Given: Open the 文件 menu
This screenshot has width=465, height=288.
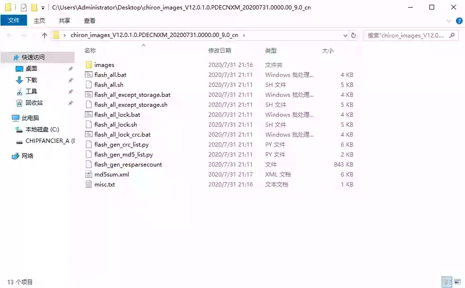Looking at the screenshot, I should 14,20.
